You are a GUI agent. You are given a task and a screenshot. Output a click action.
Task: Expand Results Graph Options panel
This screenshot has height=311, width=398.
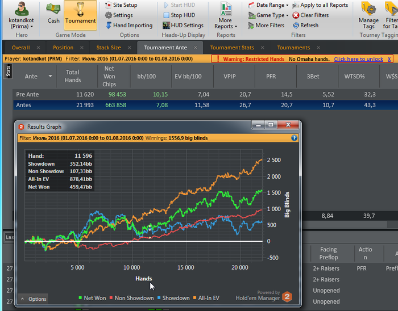(x=34, y=299)
